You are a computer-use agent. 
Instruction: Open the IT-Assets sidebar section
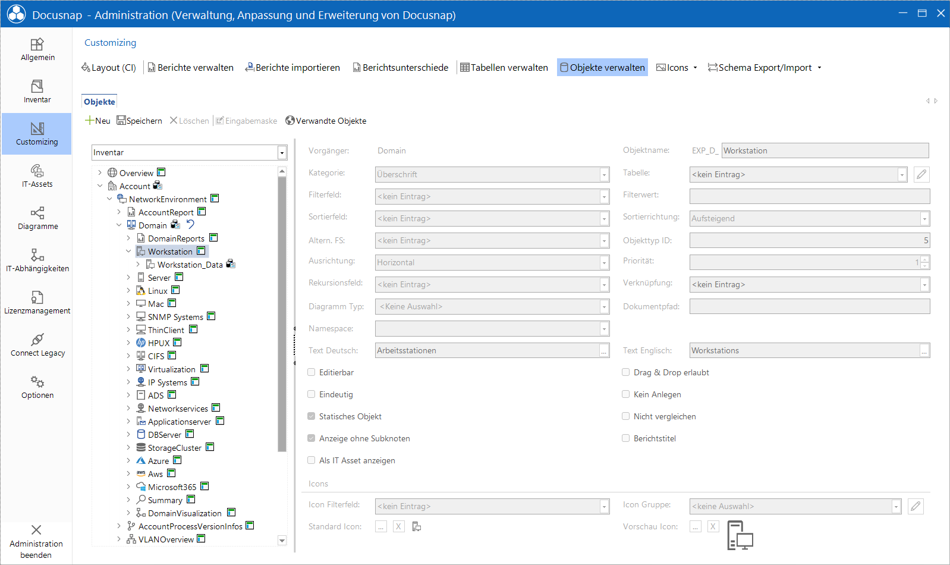click(37, 176)
